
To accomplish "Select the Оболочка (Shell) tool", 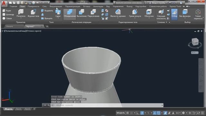I will 149,13.
